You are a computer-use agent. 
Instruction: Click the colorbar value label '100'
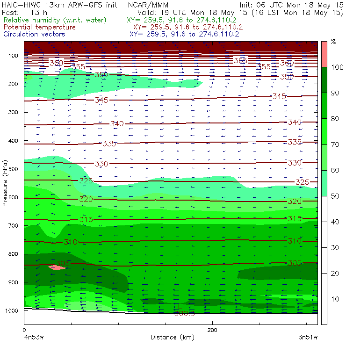337,67
